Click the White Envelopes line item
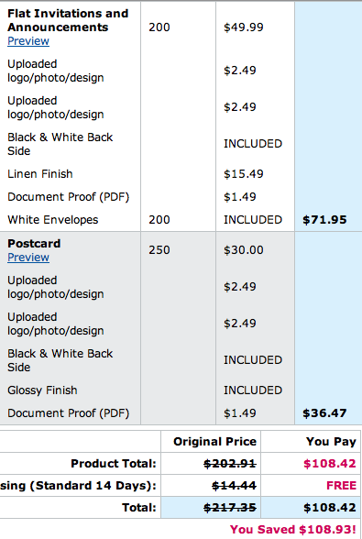This screenshot has width=362, height=539. [53, 220]
